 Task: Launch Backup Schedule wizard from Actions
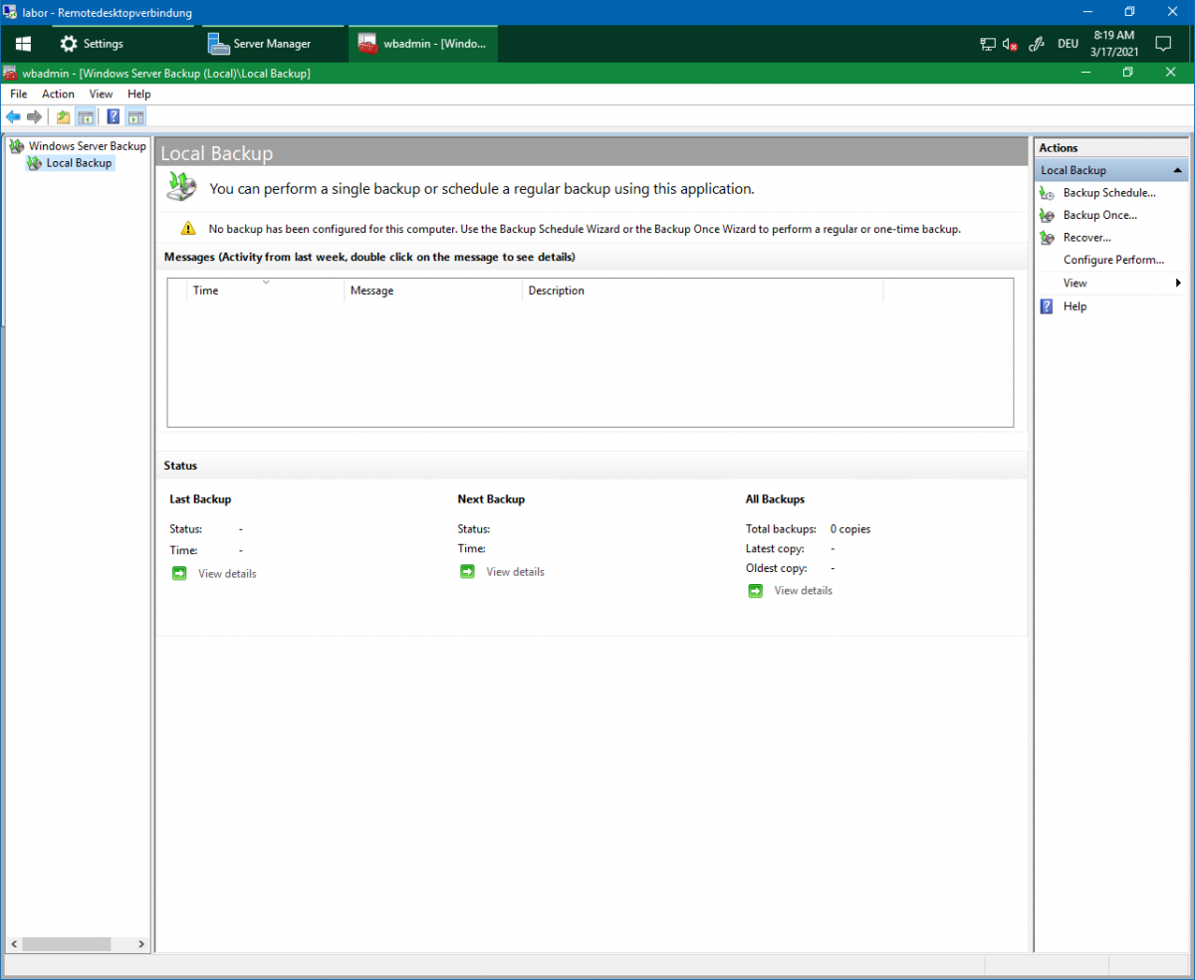click(1108, 193)
